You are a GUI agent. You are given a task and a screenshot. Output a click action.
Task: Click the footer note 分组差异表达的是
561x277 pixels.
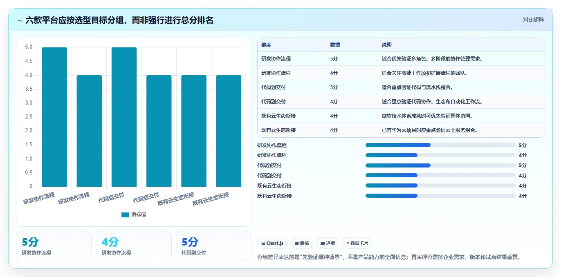pos(388,257)
